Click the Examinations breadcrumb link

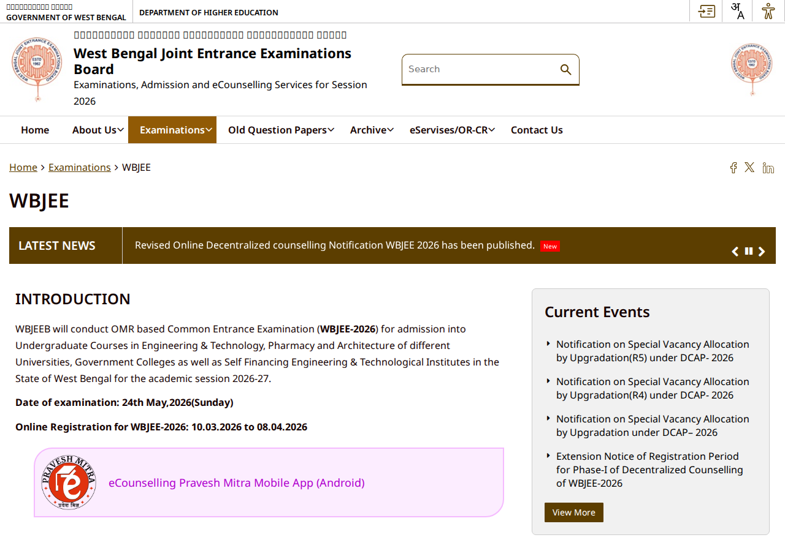click(x=80, y=167)
